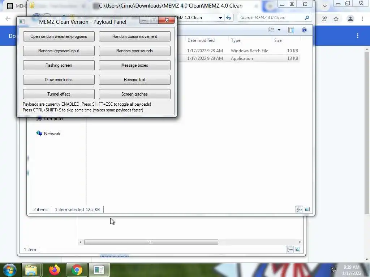Image resolution: width=370 pixels, height=277 pixels.
Task: Click Open random websites/programs payload button
Action: [x=59, y=36]
